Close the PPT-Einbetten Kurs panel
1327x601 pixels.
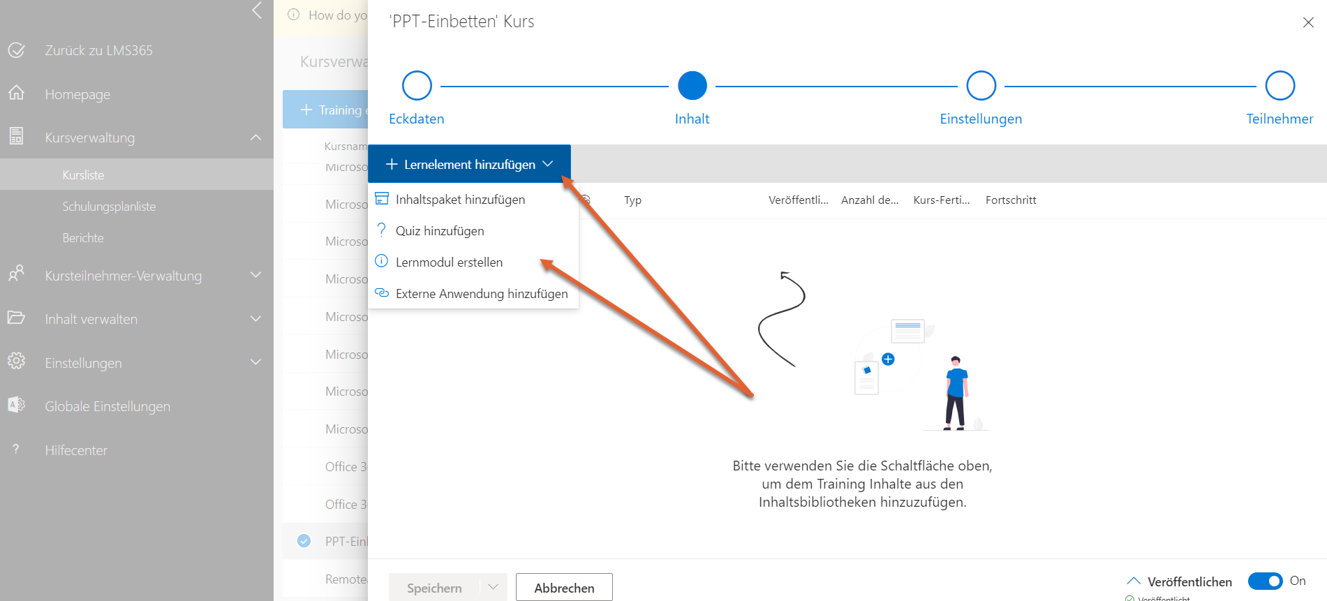click(x=1308, y=22)
